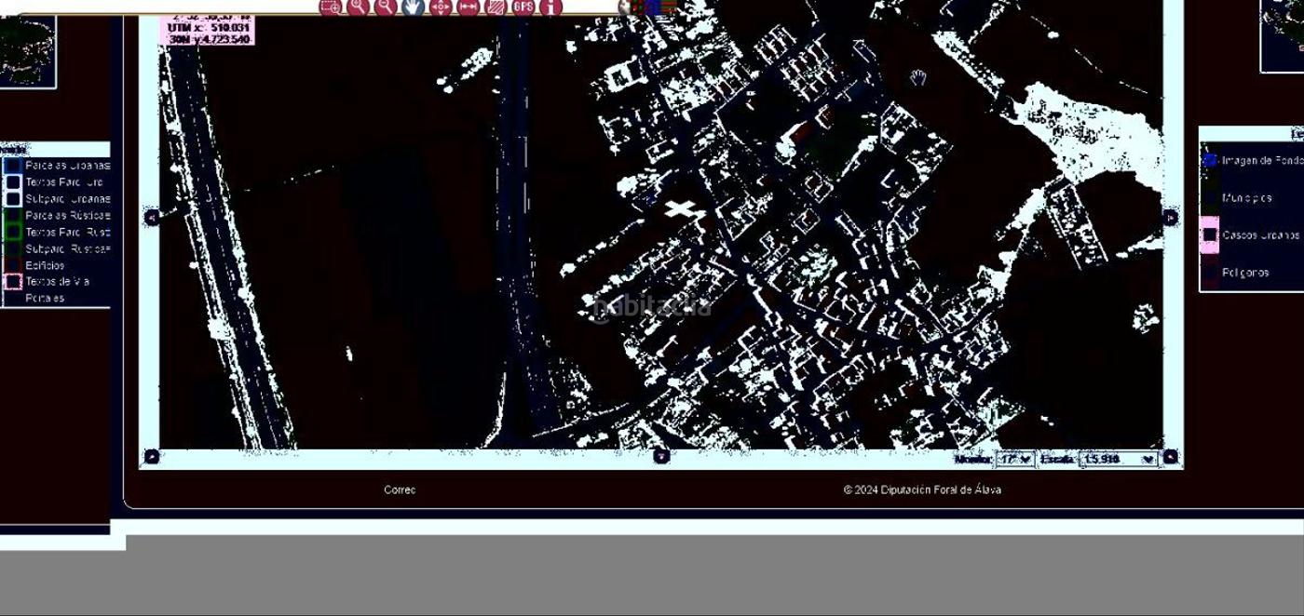Open the GPS tool
The height and width of the screenshot is (616, 1304).
523,7
